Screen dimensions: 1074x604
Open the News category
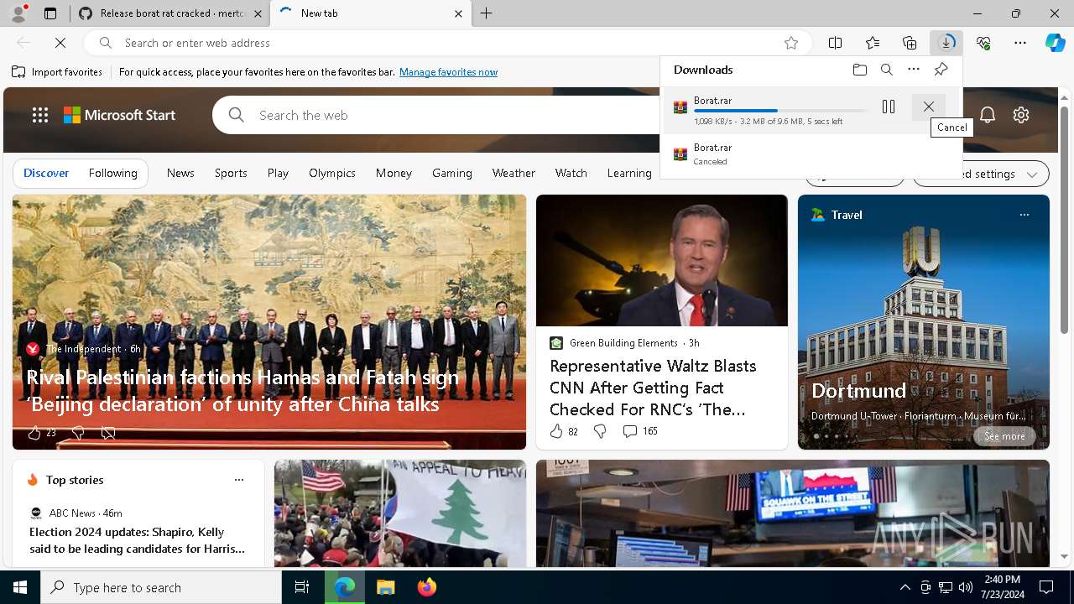tap(180, 173)
